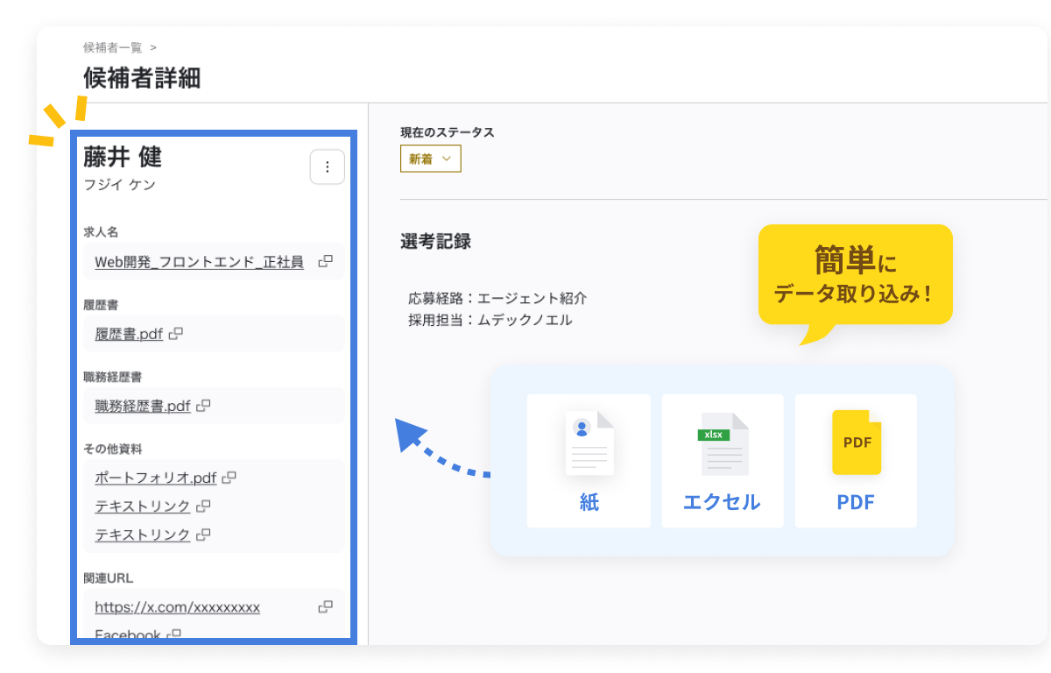Click the external-link icon next to the X.com URL

coord(326,606)
